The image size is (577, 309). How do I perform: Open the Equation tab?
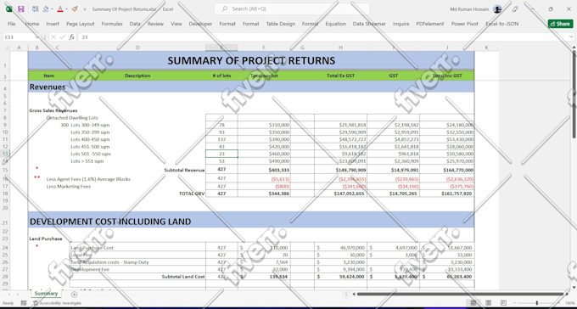[336, 24]
